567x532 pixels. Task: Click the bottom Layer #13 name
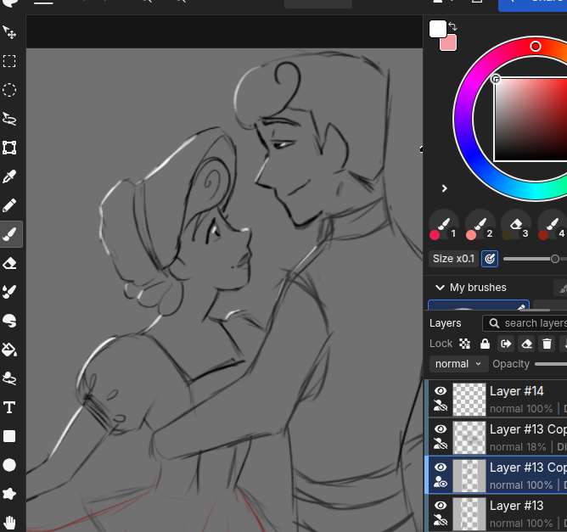pyautogui.click(x=516, y=506)
